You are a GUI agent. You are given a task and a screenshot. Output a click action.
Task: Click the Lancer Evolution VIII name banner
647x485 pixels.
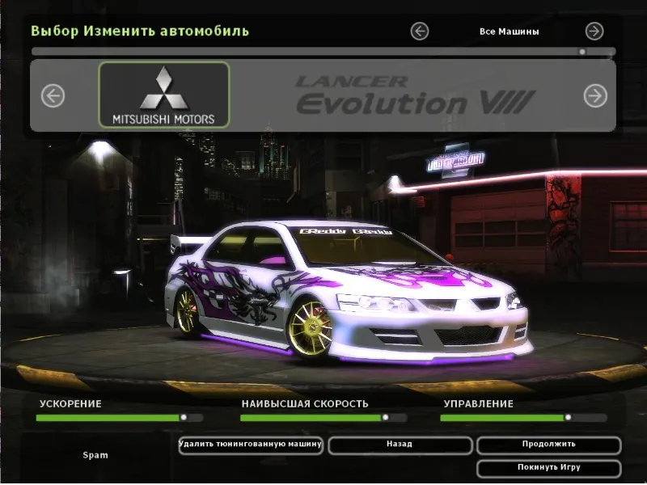click(x=415, y=95)
